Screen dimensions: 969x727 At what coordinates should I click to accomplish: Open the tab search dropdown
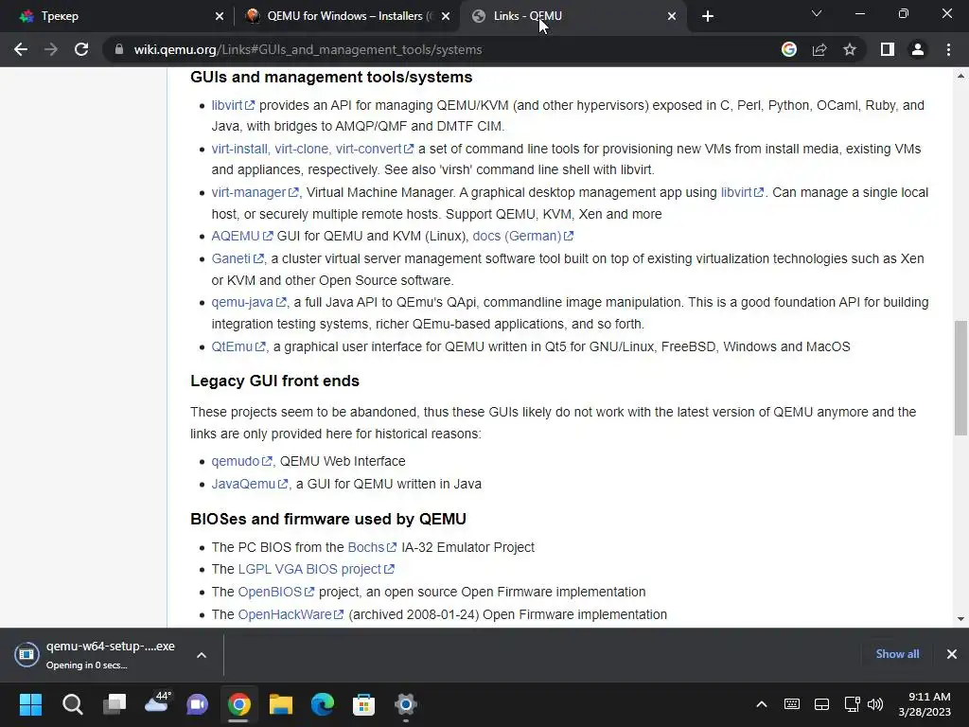click(817, 13)
